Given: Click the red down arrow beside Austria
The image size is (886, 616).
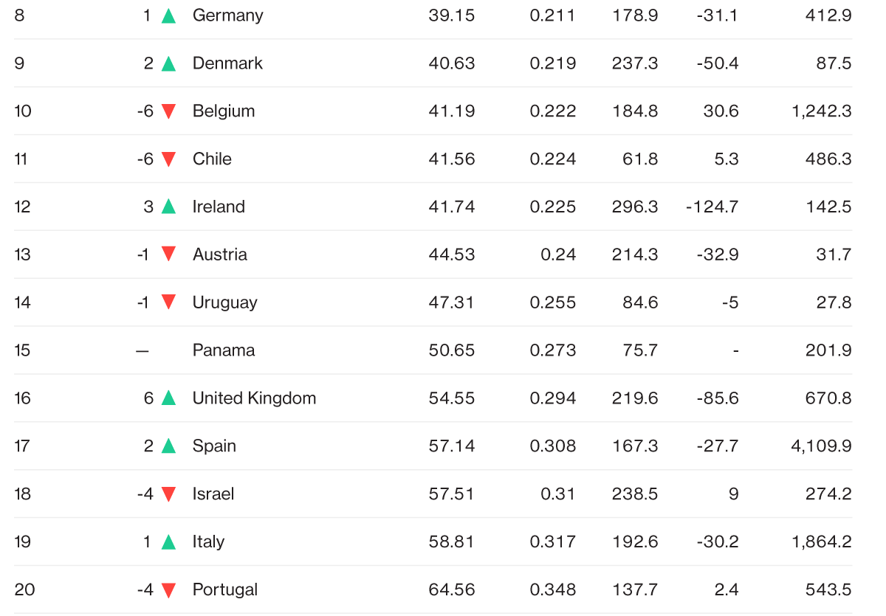Looking at the screenshot, I should pos(168,255).
